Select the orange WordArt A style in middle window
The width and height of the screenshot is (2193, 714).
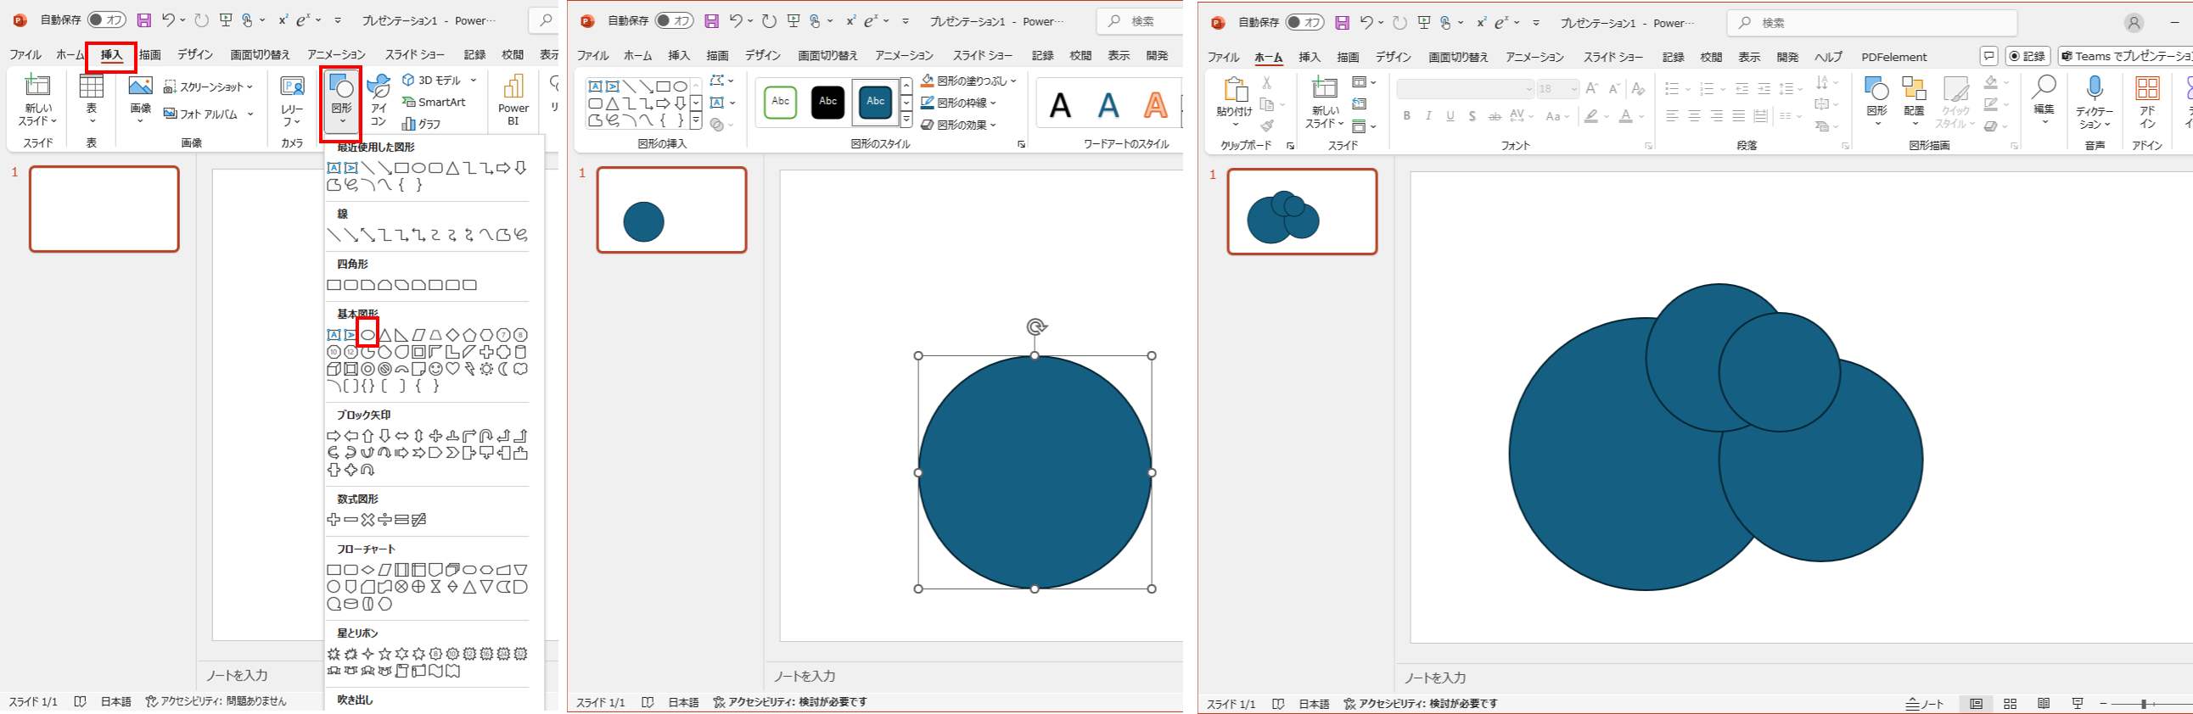pyautogui.click(x=1155, y=104)
